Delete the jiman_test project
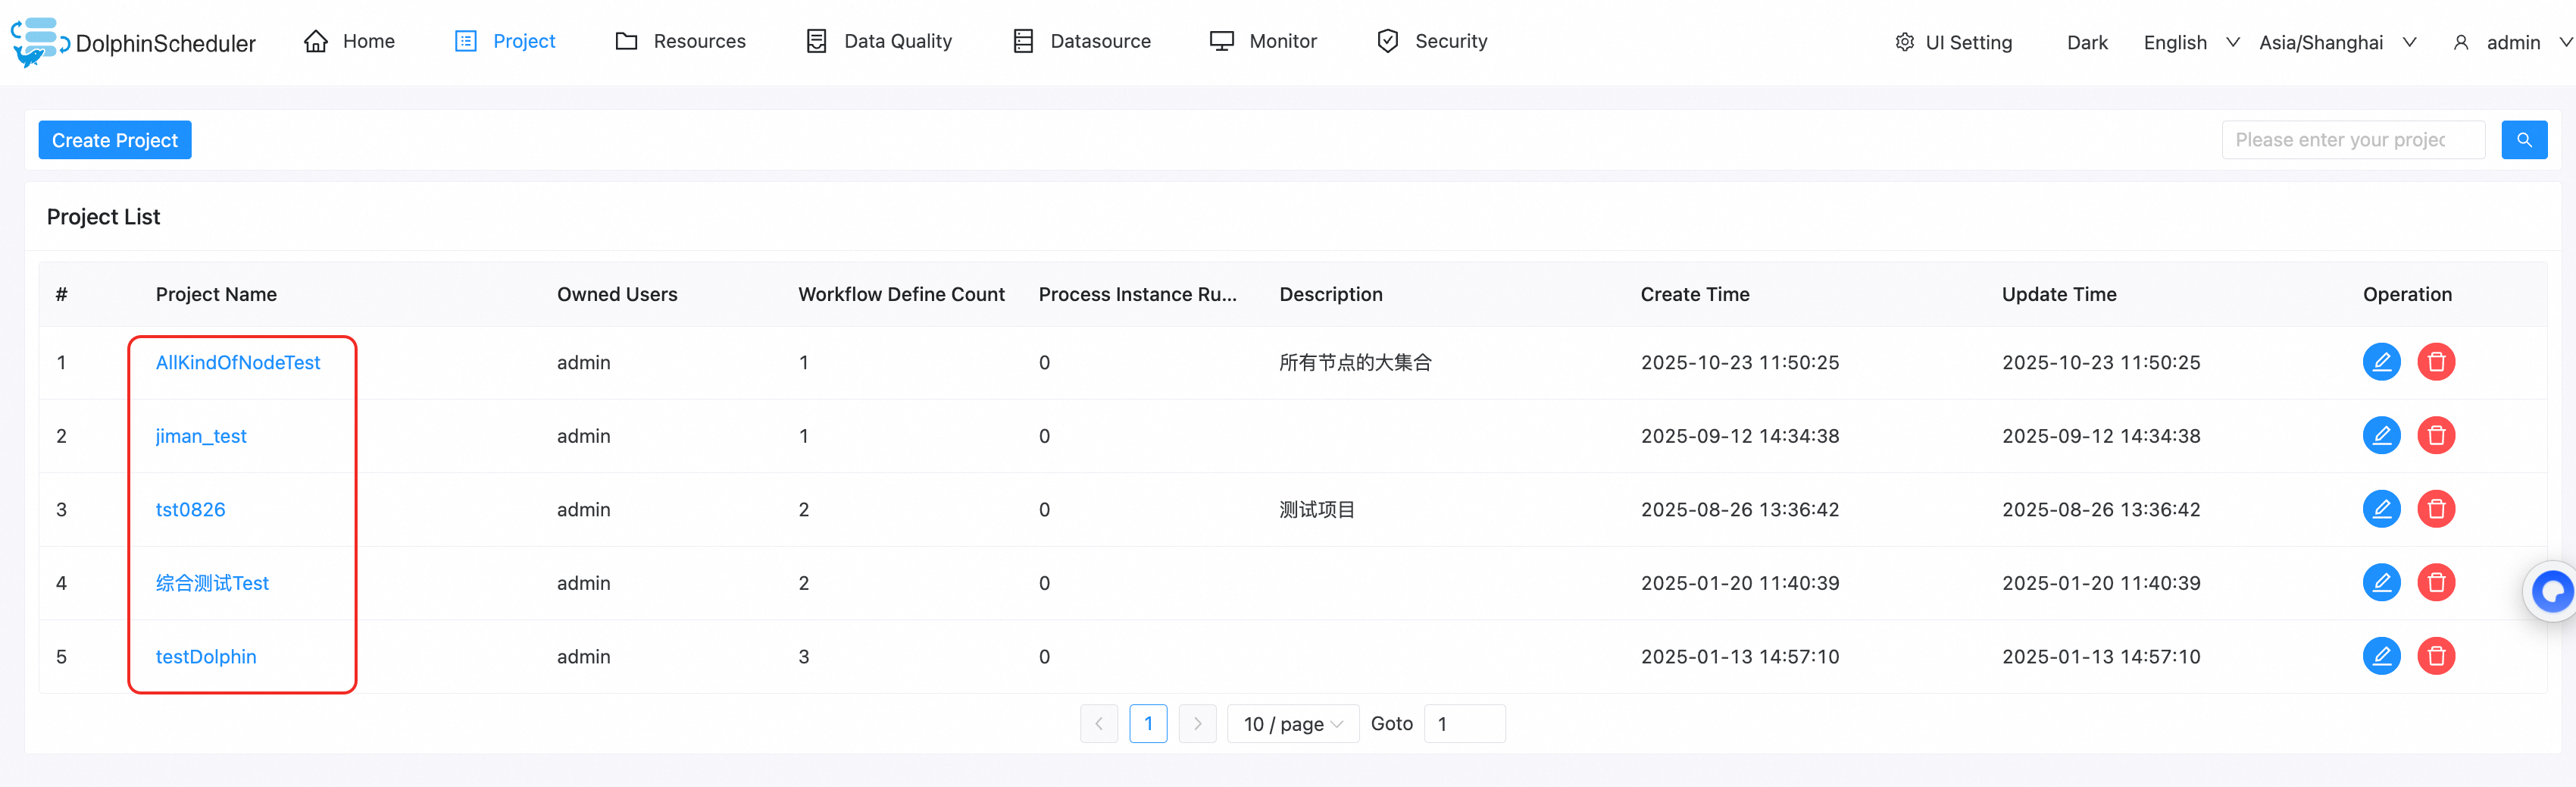Screen dimensions: 2576x787 pyautogui.click(x=2436, y=435)
